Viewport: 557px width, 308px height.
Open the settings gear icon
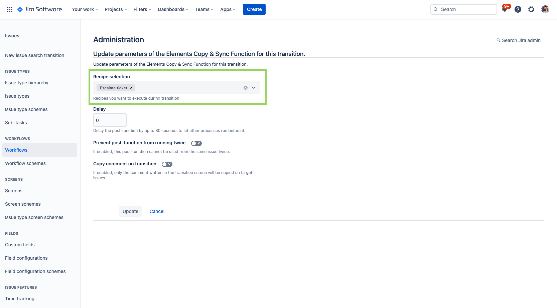(x=531, y=9)
